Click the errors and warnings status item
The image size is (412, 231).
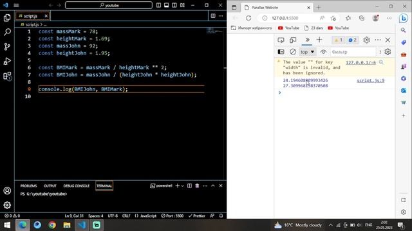pos(12,216)
